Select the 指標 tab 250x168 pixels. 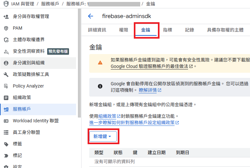[168, 30]
